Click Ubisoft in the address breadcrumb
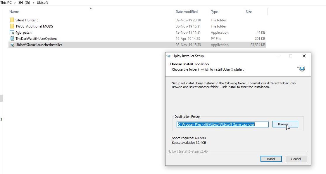This screenshot has height=174, width=326. (x=42, y=3)
